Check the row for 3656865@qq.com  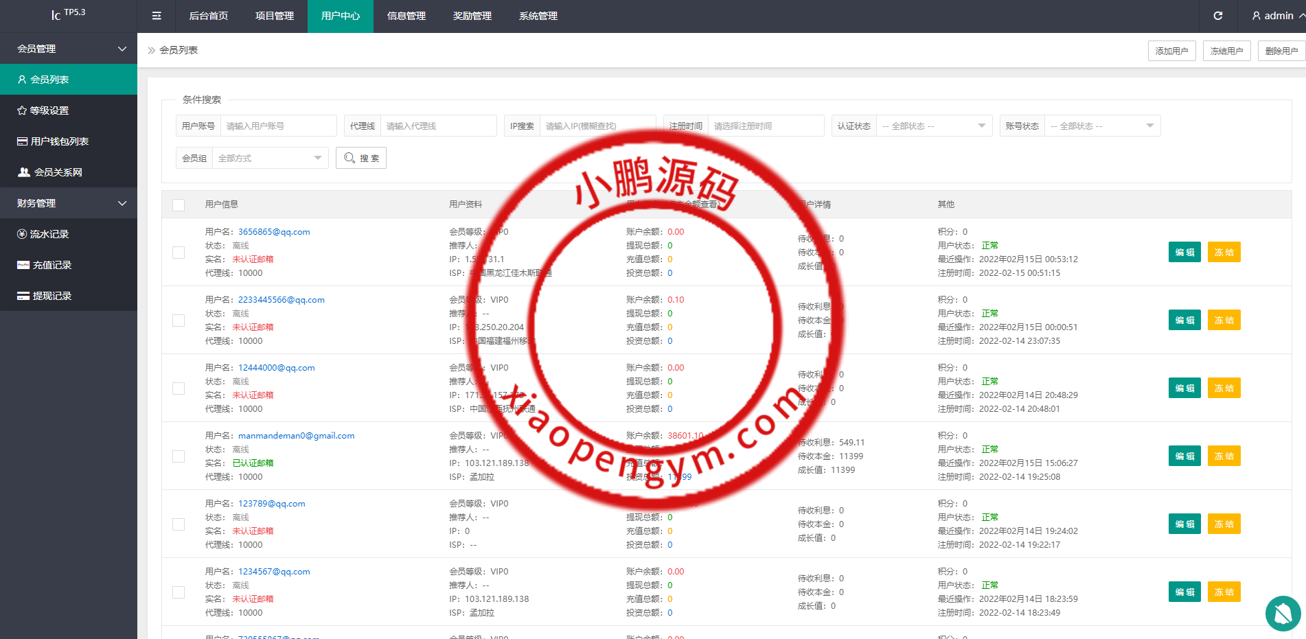coord(179,253)
